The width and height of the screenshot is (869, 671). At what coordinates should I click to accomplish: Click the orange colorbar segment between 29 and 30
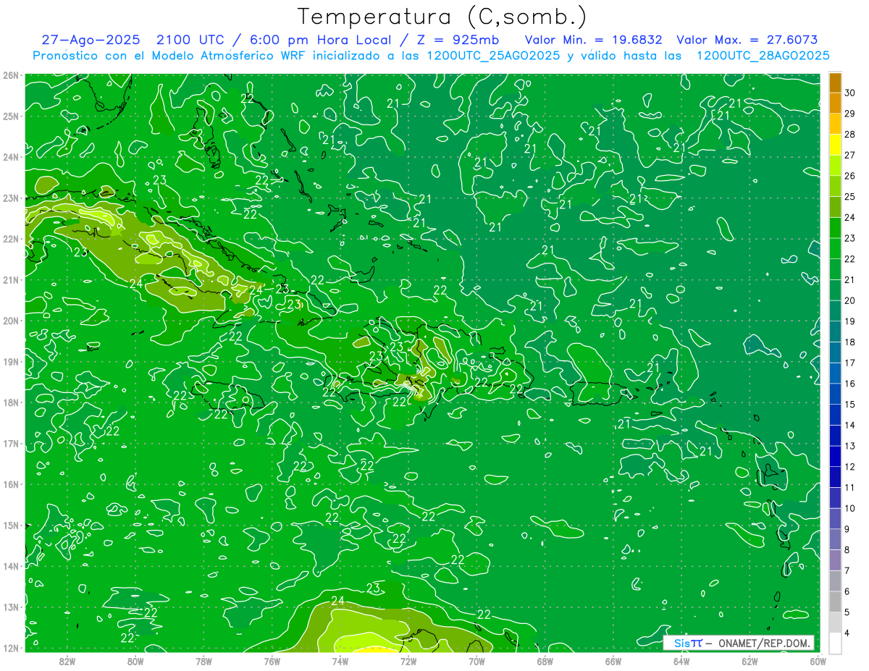click(834, 104)
